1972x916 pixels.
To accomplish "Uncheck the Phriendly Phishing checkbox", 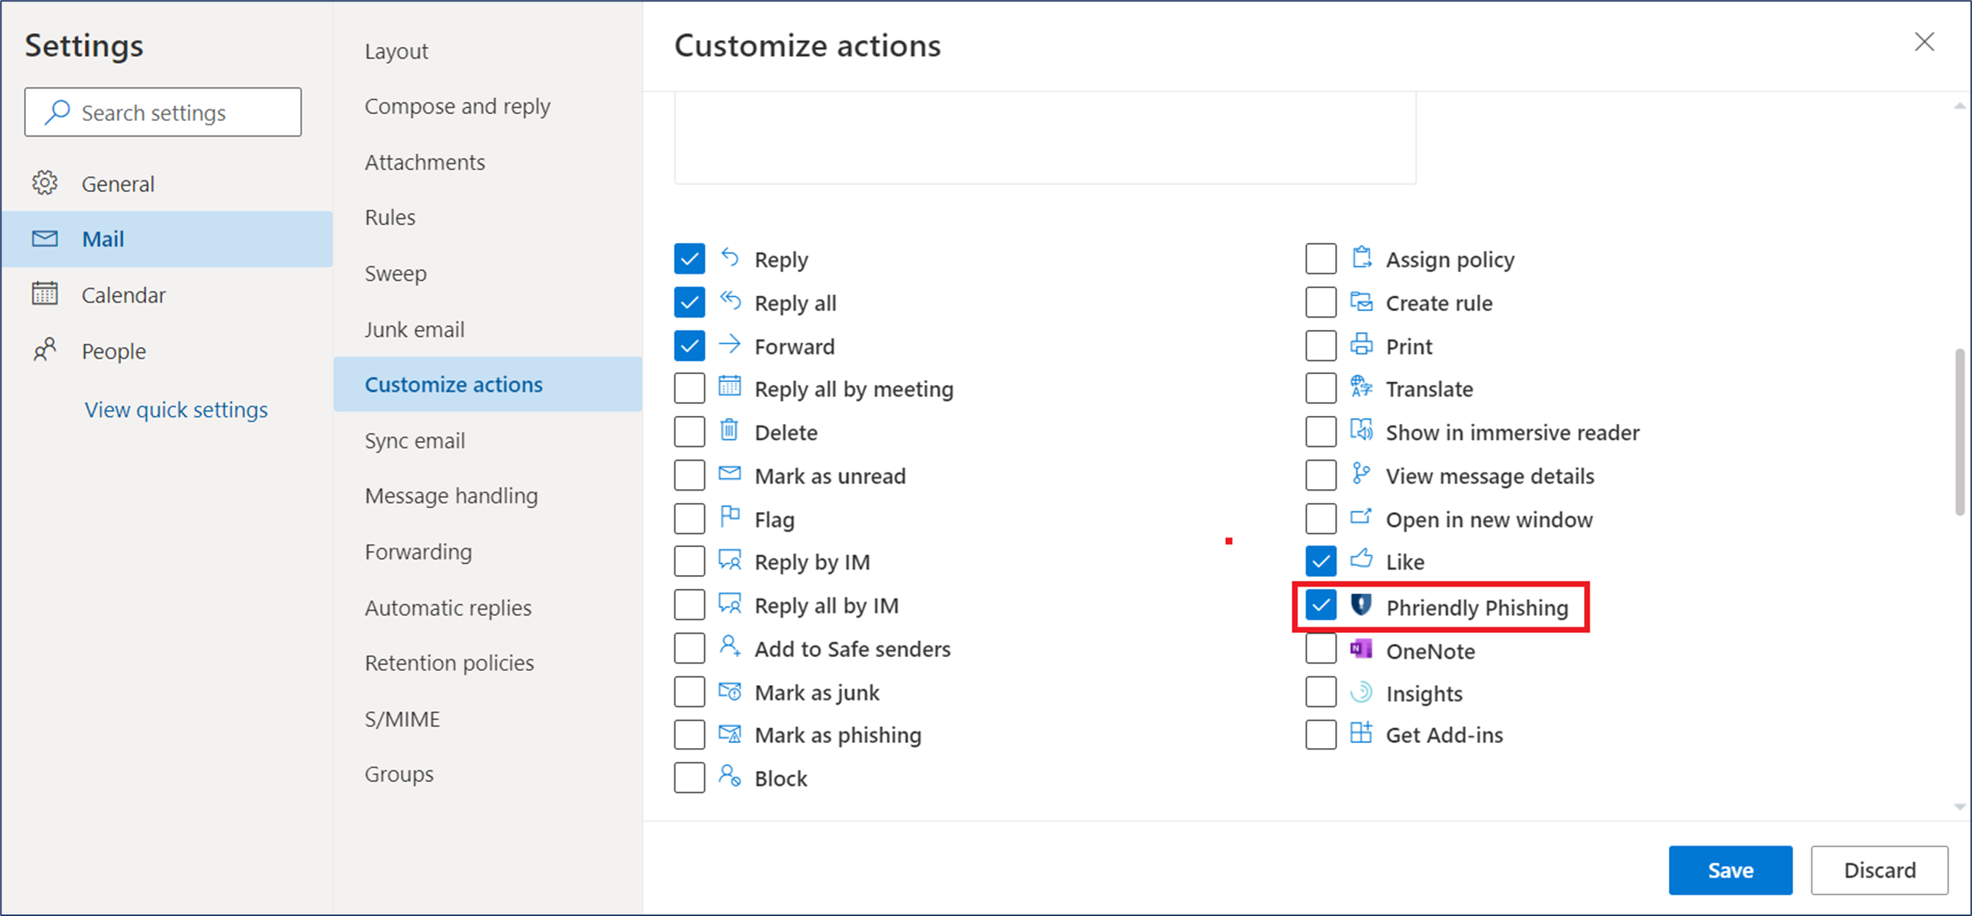I will coord(1321,605).
